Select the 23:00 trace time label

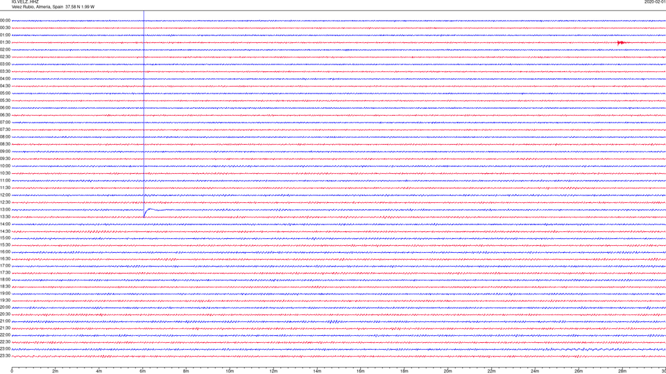[x=5, y=349]
